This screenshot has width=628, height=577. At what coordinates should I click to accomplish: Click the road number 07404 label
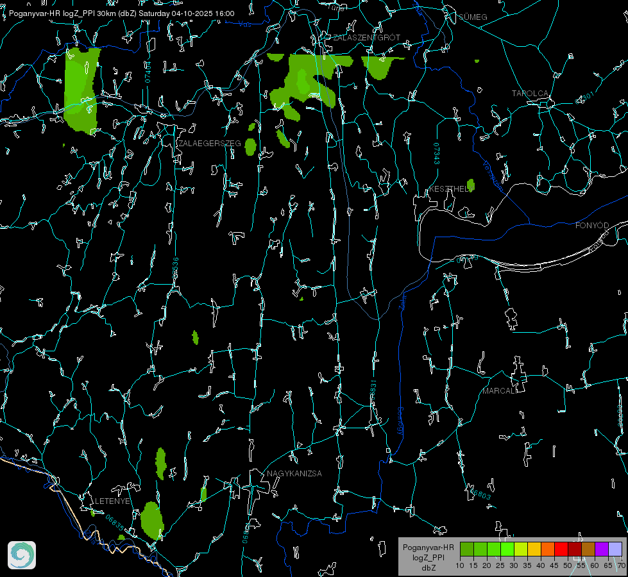(x=148, y=72)
